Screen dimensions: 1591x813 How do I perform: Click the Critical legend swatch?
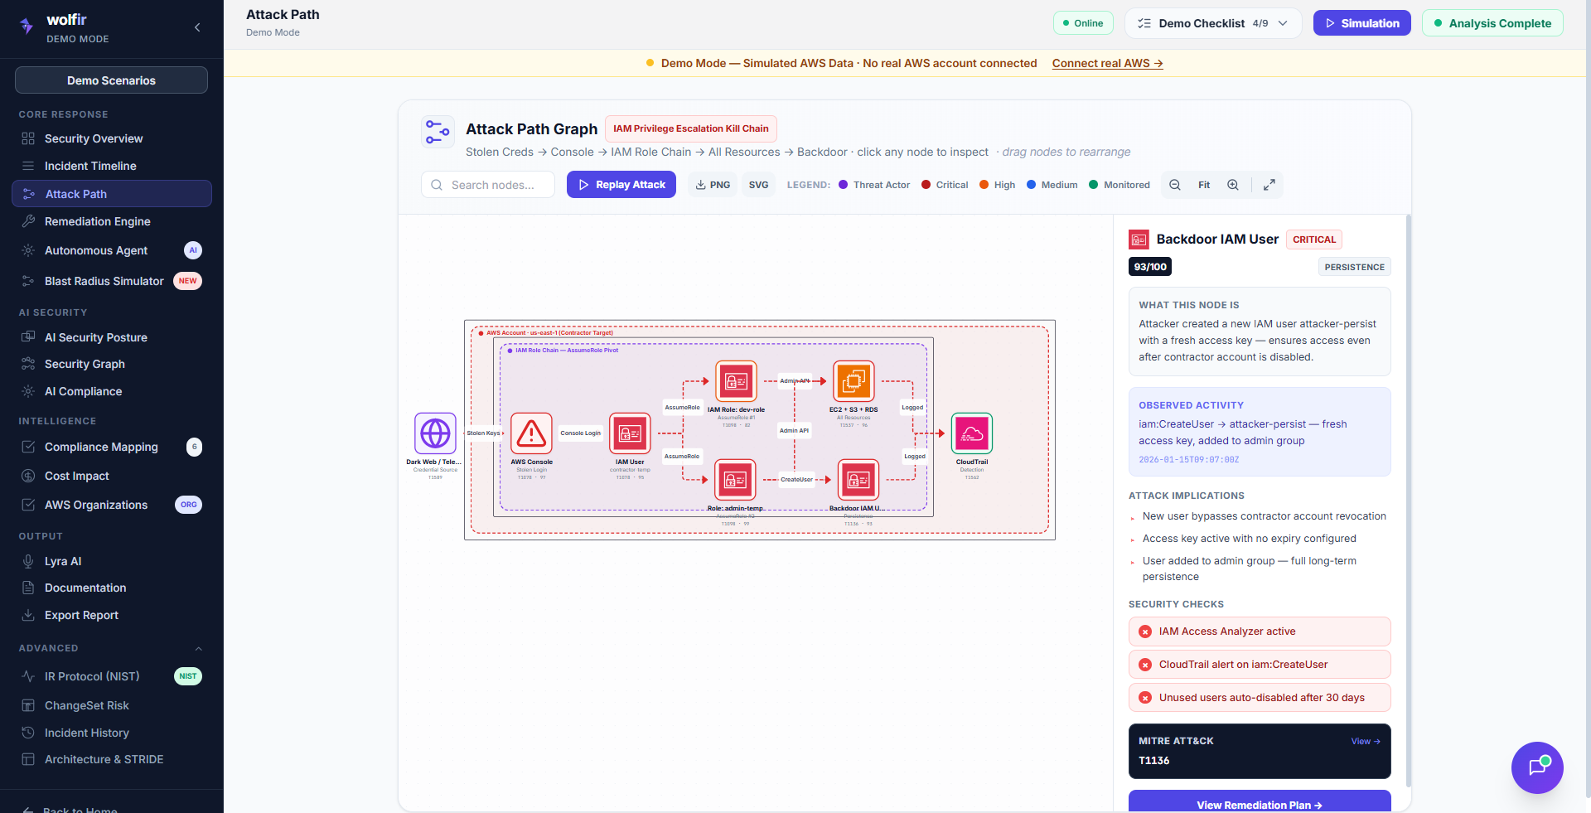(926, 185)
